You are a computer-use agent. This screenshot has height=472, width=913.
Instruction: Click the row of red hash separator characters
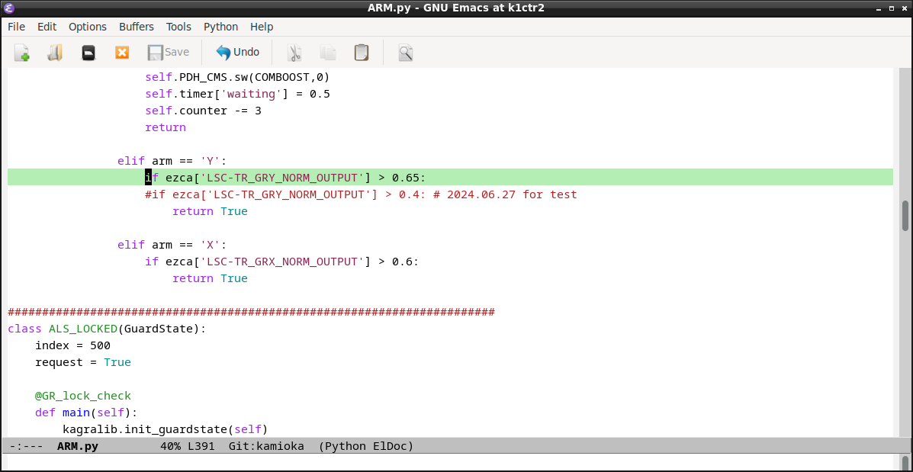251,312
